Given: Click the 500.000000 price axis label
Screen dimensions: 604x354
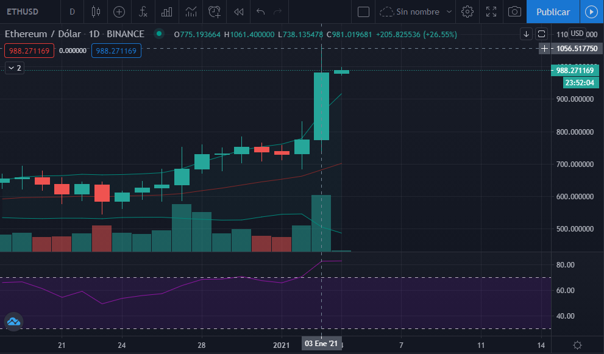Looking at the screenshot, I should [575, 229].
